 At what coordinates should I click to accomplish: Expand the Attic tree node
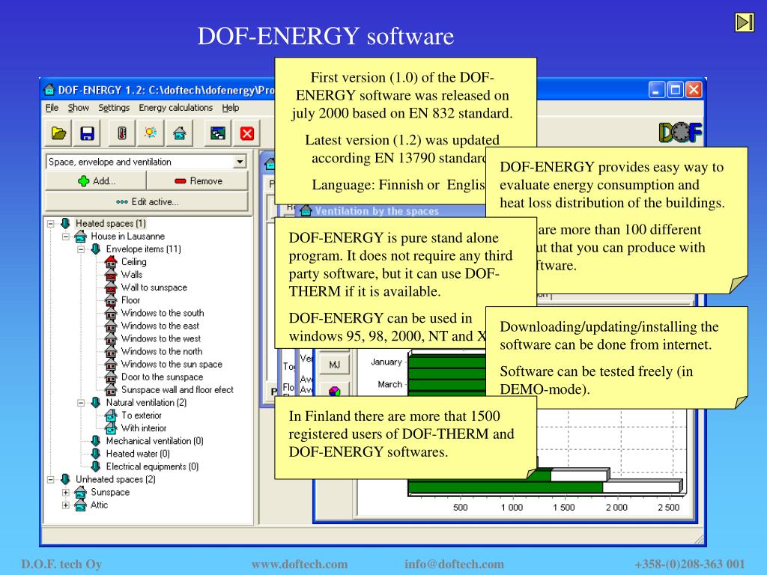click(x=66, y=505)
